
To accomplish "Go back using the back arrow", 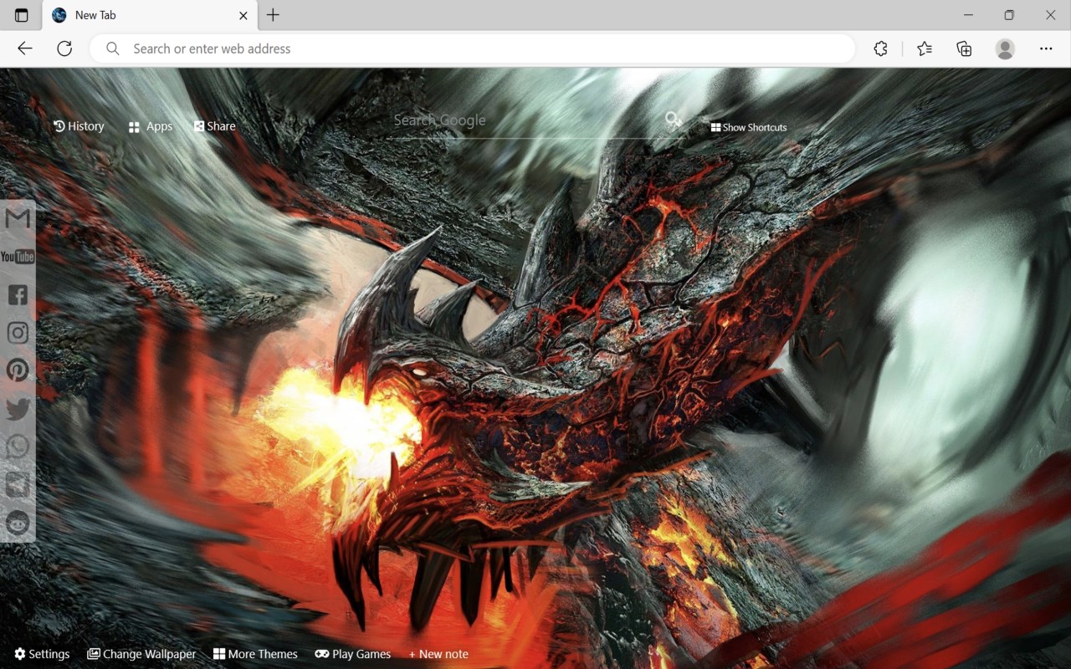I will click(25, 49).
